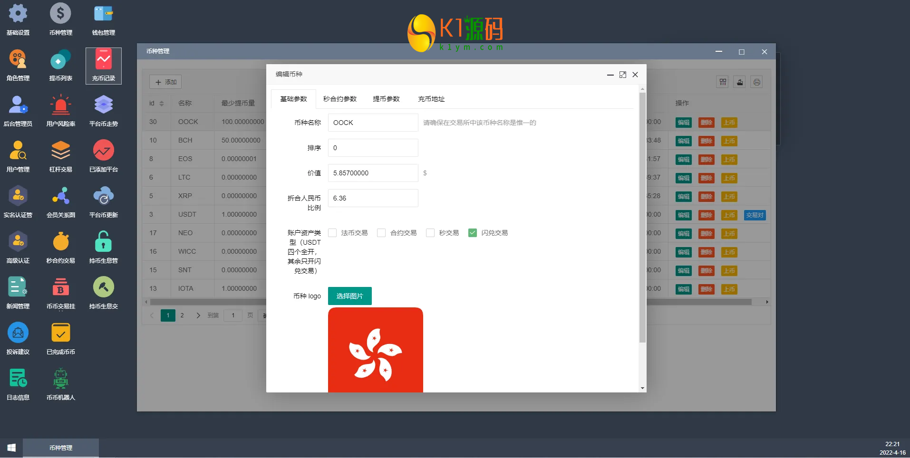Check the 秒交易 checkbox
The image size is (910, 458).
[x=430, y=233]
